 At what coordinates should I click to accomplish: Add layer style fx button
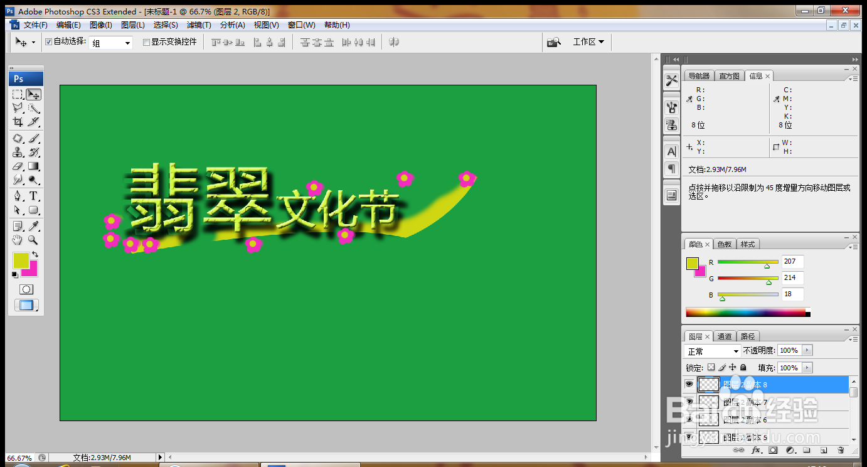point(756,451)
